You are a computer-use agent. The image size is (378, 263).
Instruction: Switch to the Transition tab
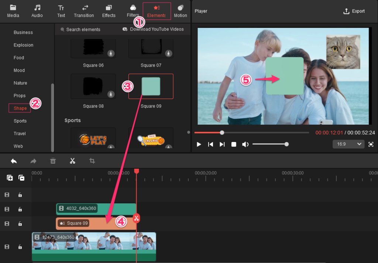click(x=84, y=11)
